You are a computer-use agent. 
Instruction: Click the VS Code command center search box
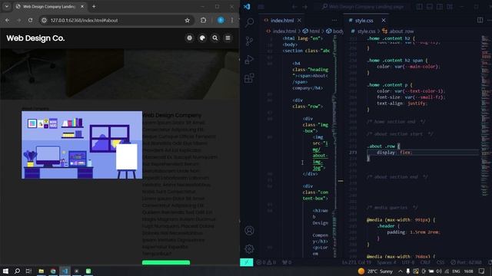(x=364, y=7)
